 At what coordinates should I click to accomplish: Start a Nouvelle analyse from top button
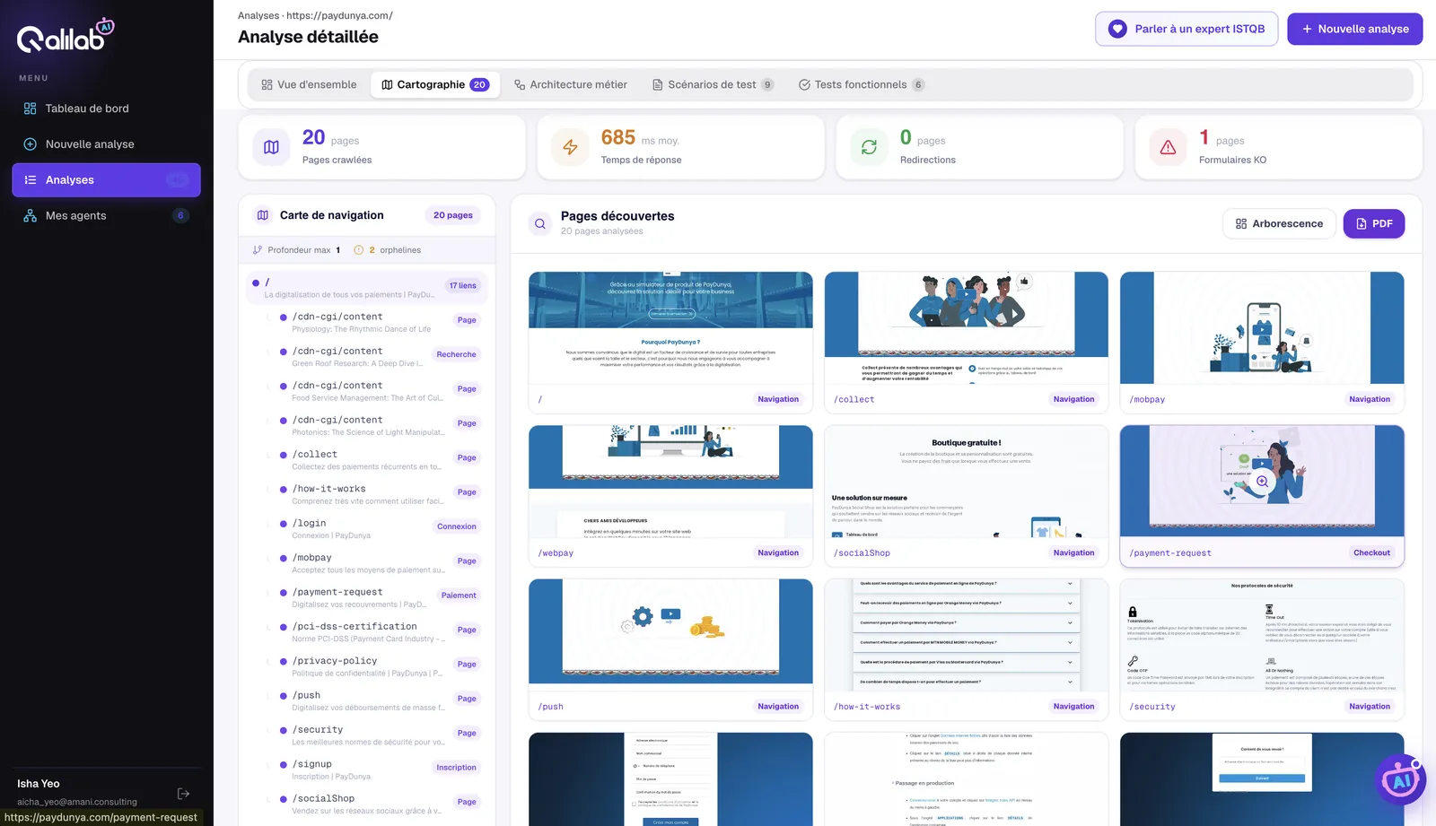(x=1355, y=29)
